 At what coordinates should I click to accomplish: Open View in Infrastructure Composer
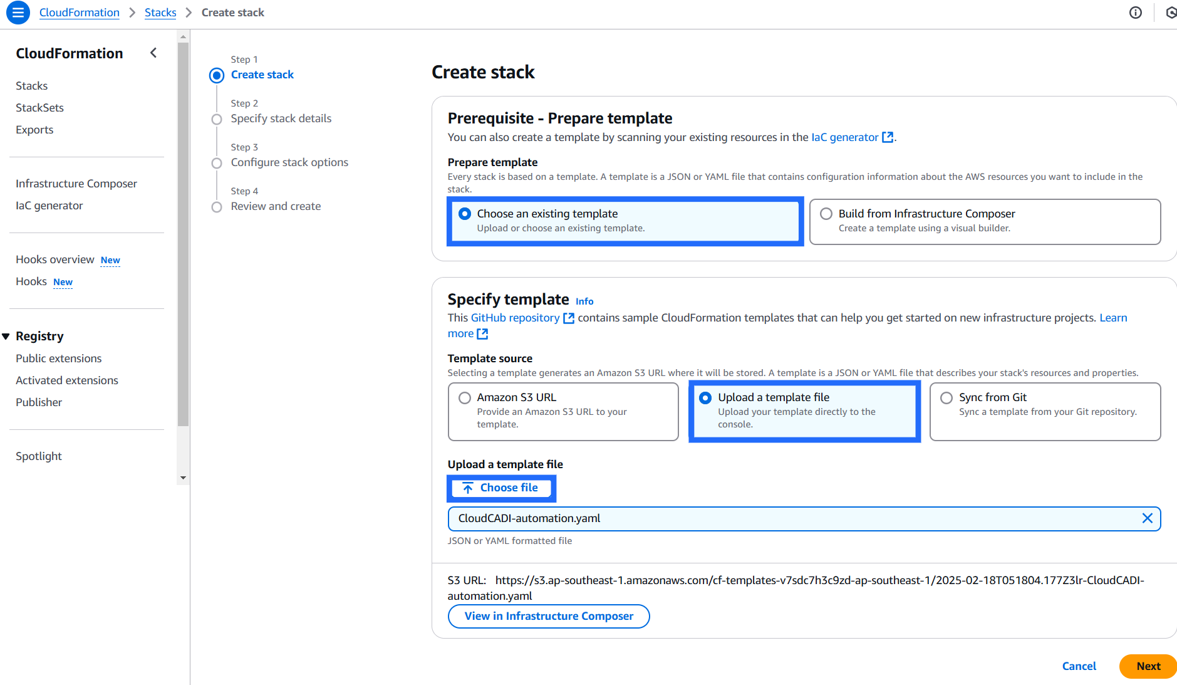point(548,616)
